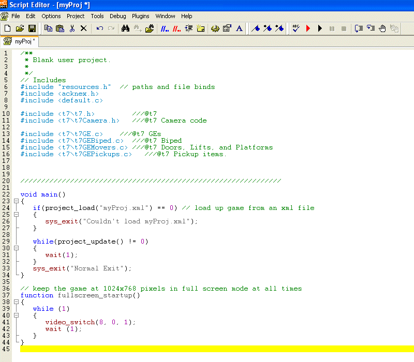Collapse the while block fold at line 30
This screenshot has height=362, width=414.
(16, 248)
